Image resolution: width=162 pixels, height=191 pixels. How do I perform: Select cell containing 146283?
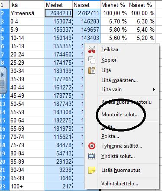pyautogui.click(x=86, y=22)
